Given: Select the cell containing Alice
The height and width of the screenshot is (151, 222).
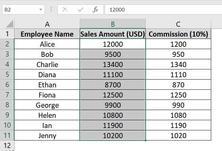Looking at the screenshot, I should 47,44.
